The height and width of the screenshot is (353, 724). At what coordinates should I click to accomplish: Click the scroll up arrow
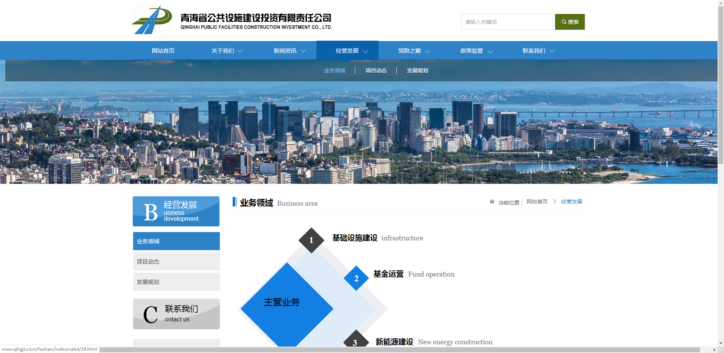[x=721, y=3]
